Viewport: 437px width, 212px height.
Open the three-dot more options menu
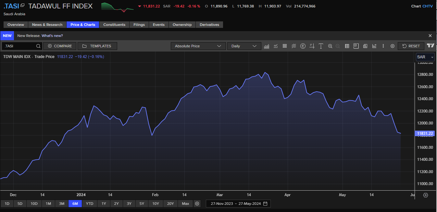383,46
